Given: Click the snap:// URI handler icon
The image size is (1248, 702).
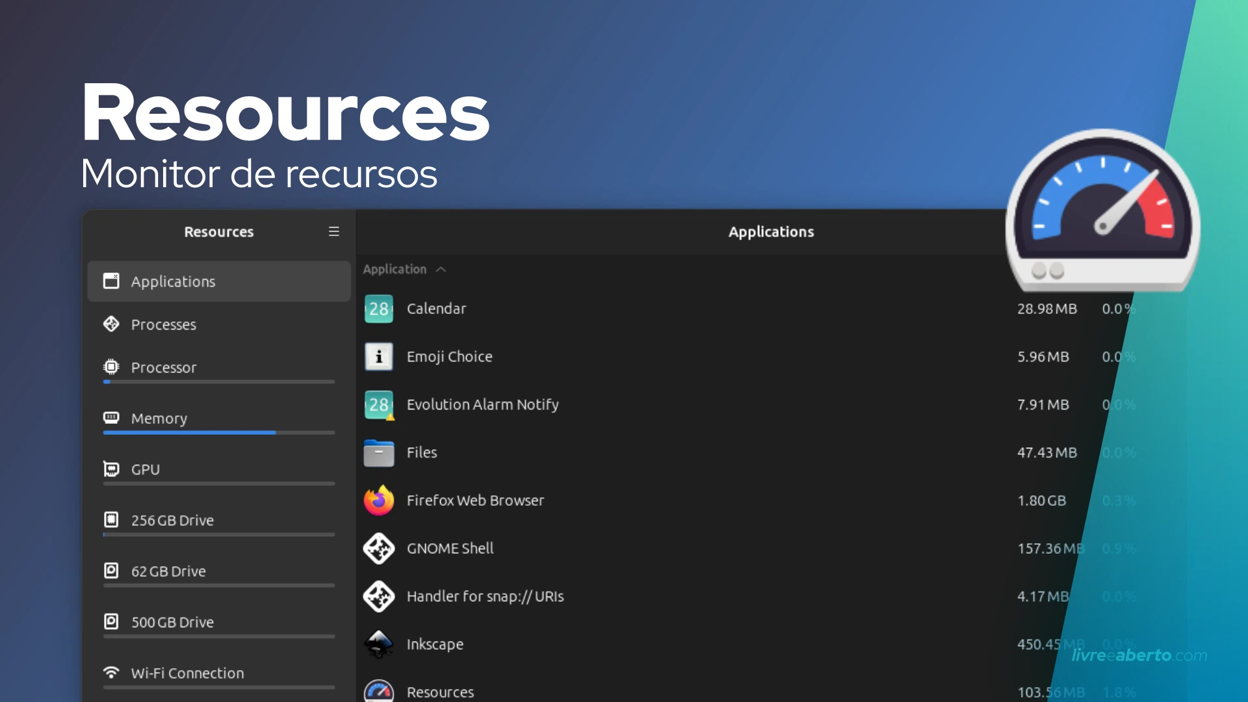Looking at the screenshot, I should pyautogui.click(x=378, y=596).
